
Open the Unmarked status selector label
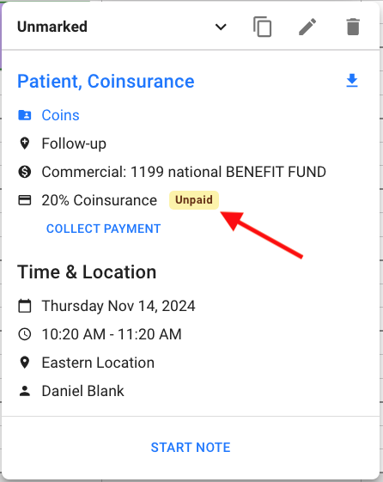[52, 27]
